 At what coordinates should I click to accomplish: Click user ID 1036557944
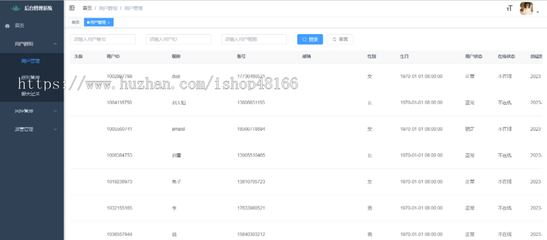(x=119, y=234)
